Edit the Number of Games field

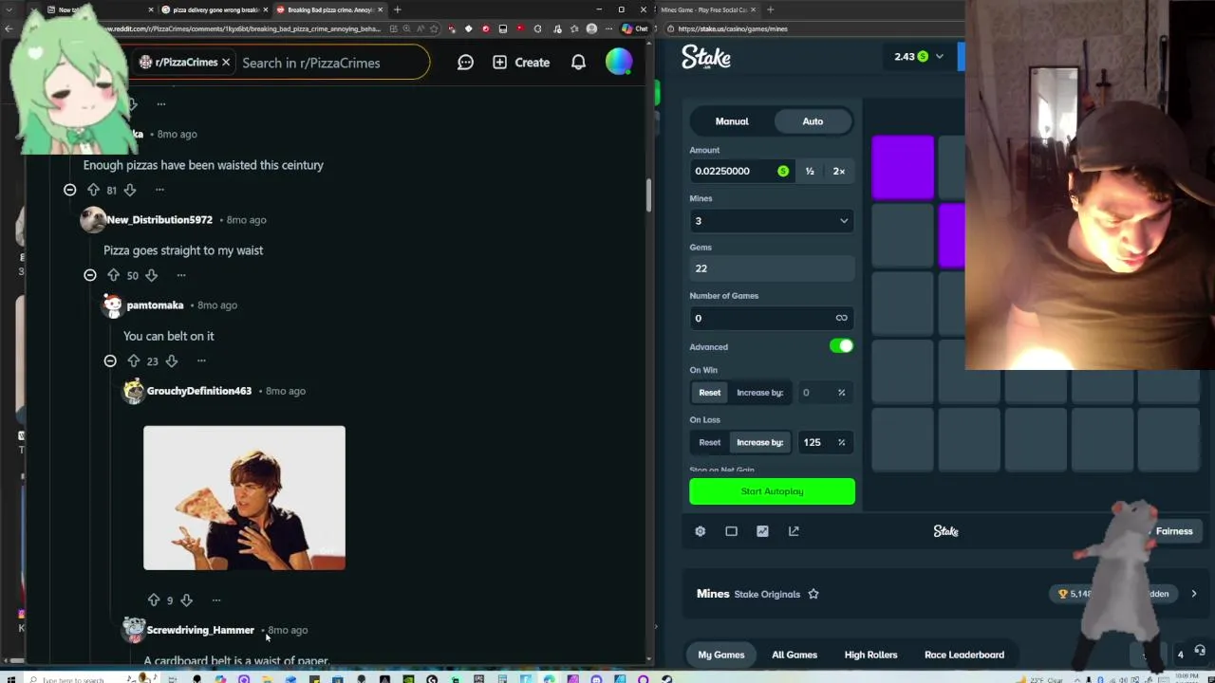(x=772, y=318)
